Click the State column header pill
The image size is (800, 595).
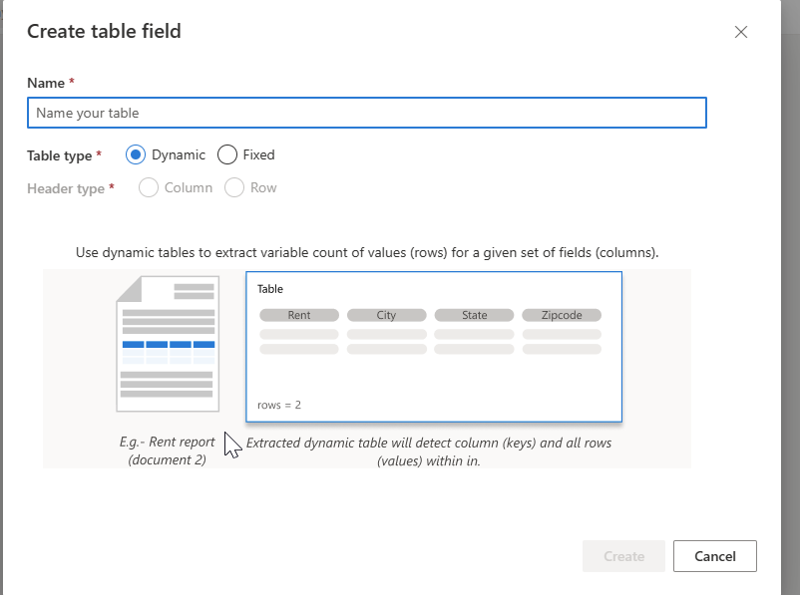(x=473, y=314)
